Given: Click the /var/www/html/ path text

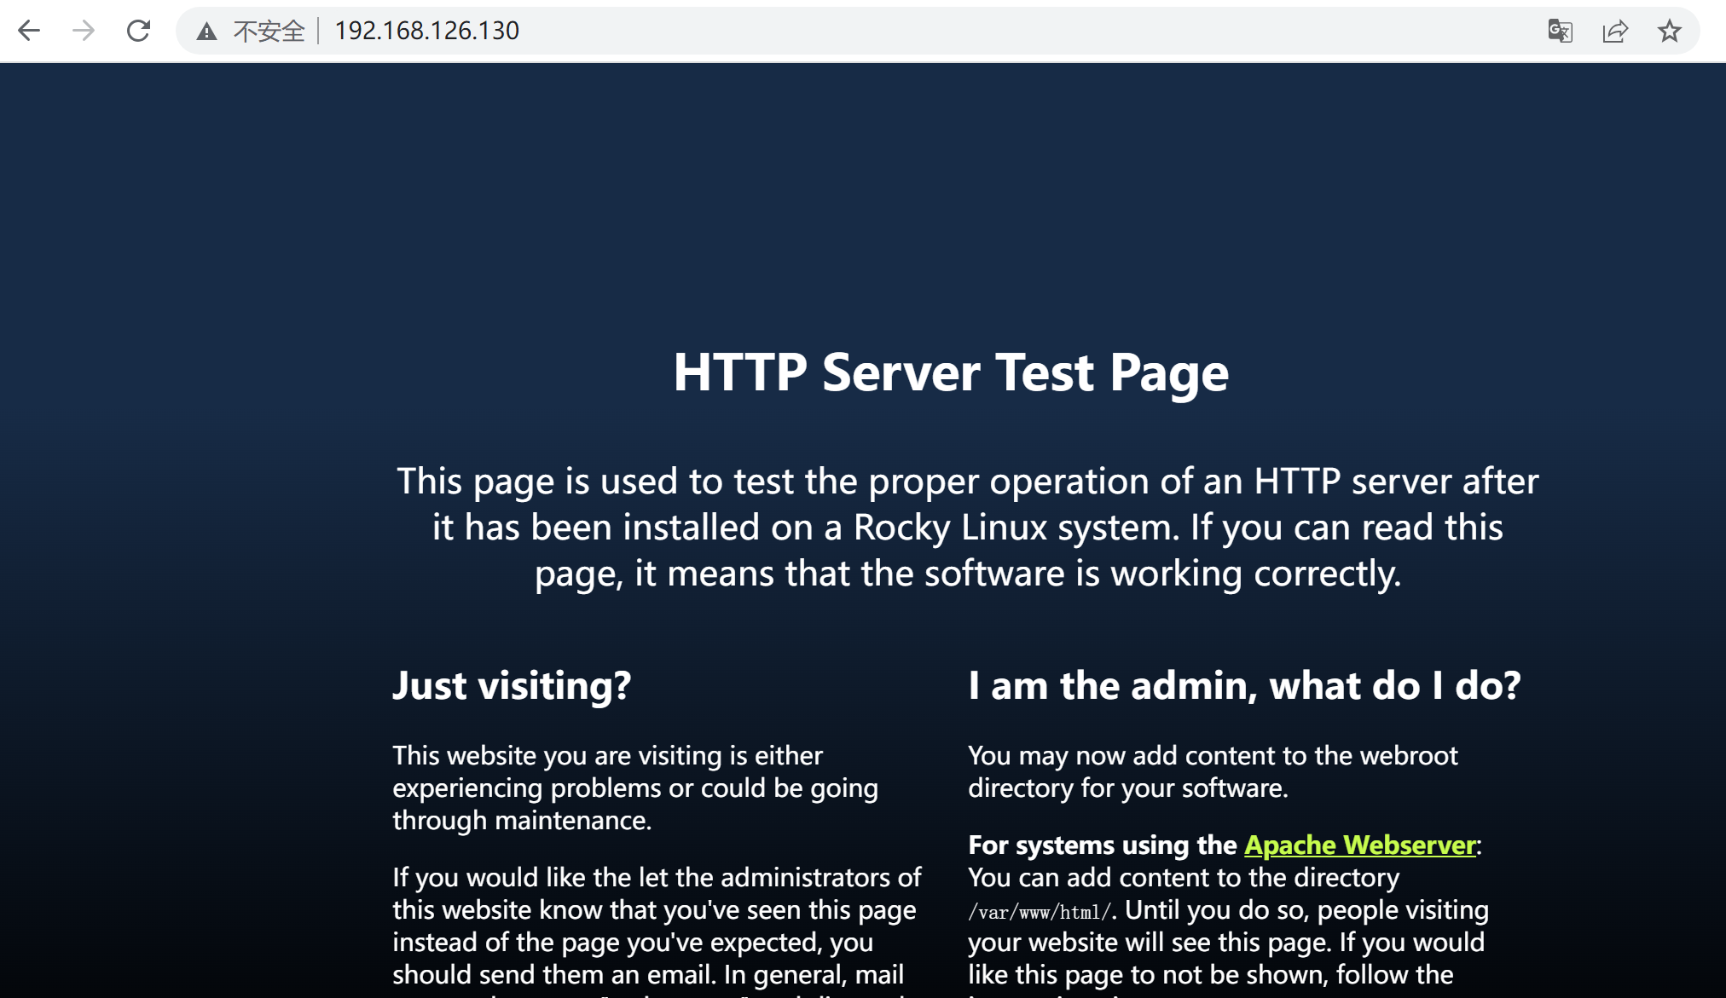Looking at the screenshot, I should (1039, 912).
